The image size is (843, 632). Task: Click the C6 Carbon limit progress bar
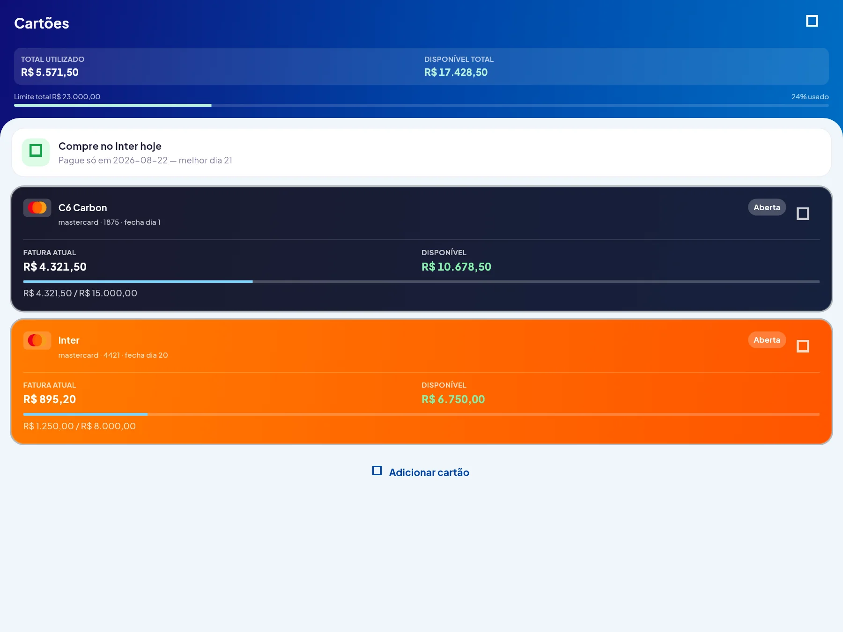(421, 281)
